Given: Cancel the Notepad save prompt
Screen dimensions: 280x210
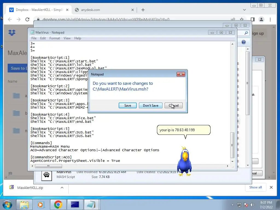Looking at the screenshot, I should tap(174, 106).
